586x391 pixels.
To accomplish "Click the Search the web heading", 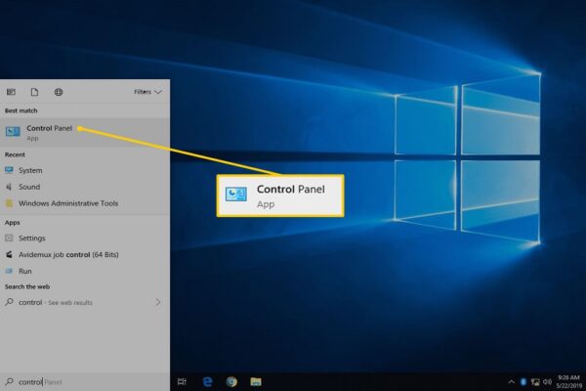I will tap(27, 286).
